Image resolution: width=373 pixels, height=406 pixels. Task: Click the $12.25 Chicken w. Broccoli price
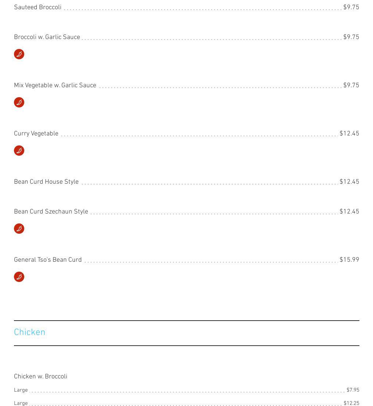pyautogui.click(x=351, y=403)
